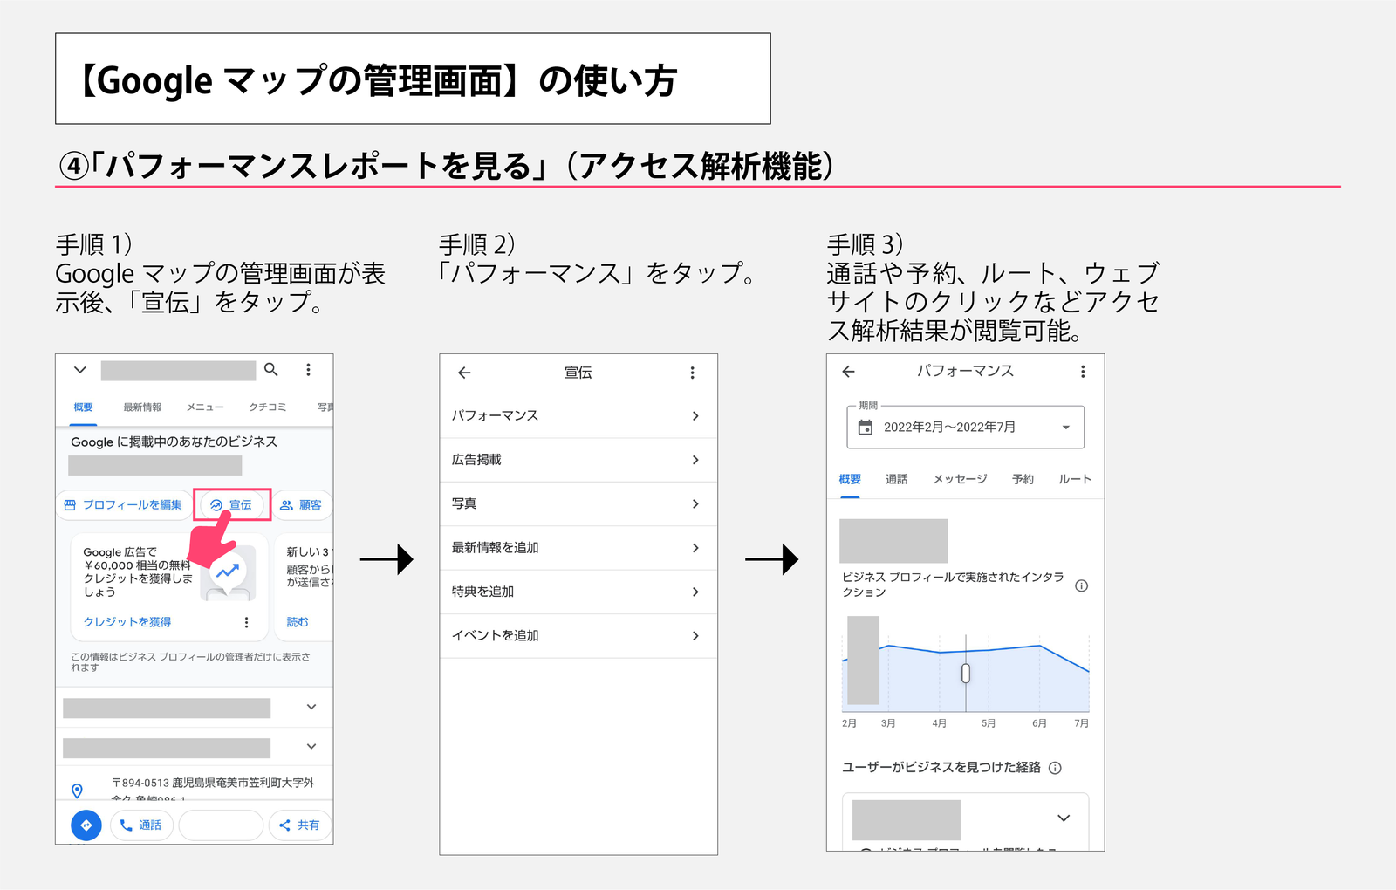Viewport: 1396px width, 890px height.
Task: Open the イベントを追加 row
Action: pyautogui.click(x=578, y=635)
